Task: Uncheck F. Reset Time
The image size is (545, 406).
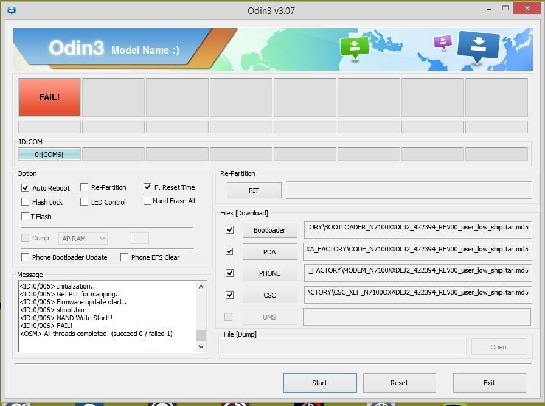Action: point(147,187)
